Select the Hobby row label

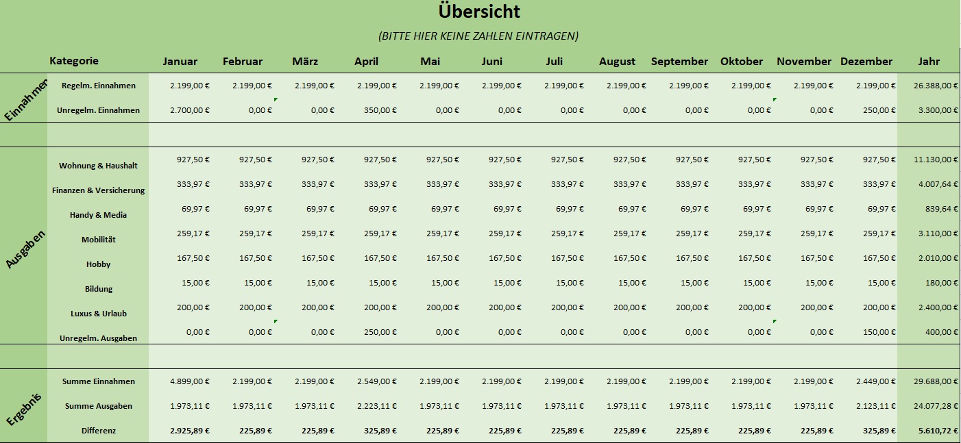(98, 264)
